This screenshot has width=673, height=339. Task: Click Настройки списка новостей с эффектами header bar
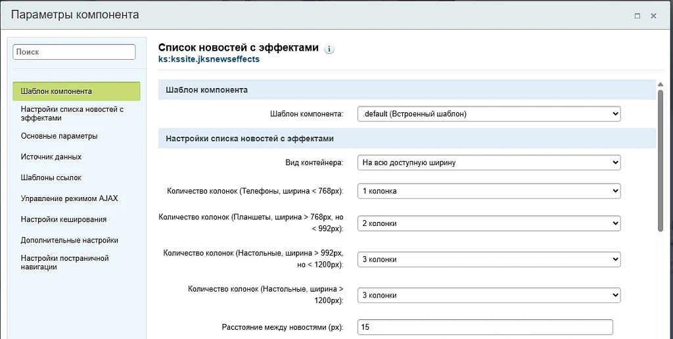tap(407, 139)
